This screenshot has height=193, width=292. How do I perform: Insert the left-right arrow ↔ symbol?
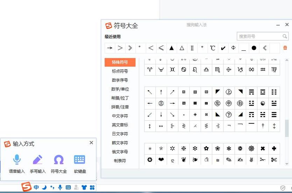pyautogui.click(x=161, y=126)
